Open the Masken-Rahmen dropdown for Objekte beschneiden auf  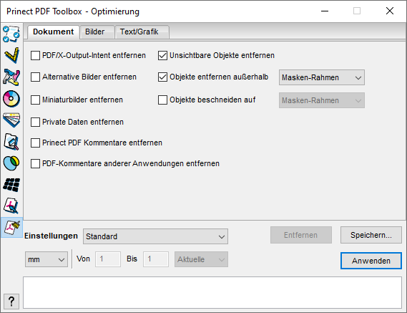coord(322,100)
